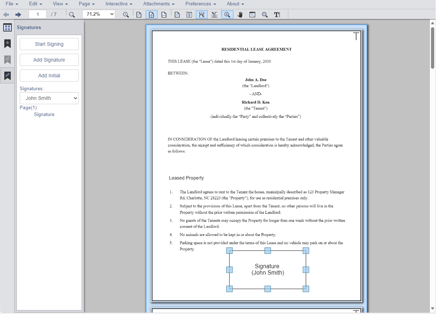
Task: Open the marquee zoom window tool
Action: [x=252, y=15]
